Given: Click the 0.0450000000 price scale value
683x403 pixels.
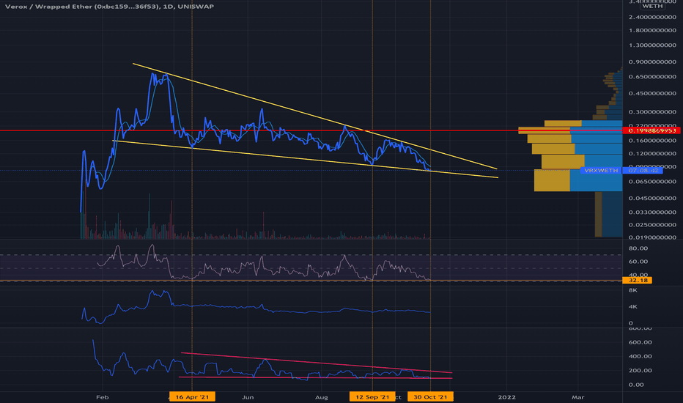Looking at the screenshot, I should point(652,198).
